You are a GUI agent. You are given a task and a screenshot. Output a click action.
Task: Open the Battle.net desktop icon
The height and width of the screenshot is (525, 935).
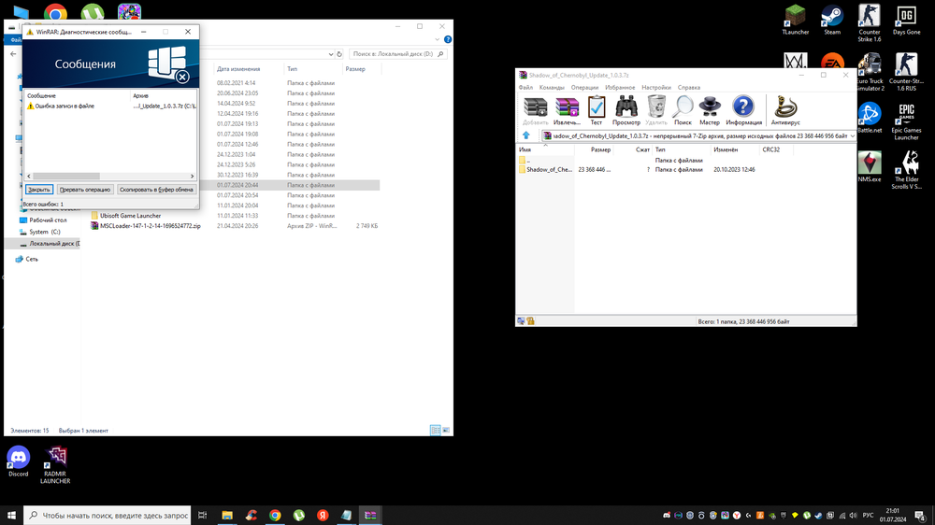pyautogui.click(x=870, y=118)
